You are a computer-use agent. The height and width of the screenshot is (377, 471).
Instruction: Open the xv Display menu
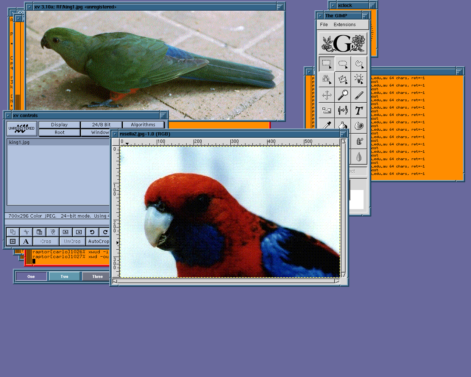tap(59, 125)
